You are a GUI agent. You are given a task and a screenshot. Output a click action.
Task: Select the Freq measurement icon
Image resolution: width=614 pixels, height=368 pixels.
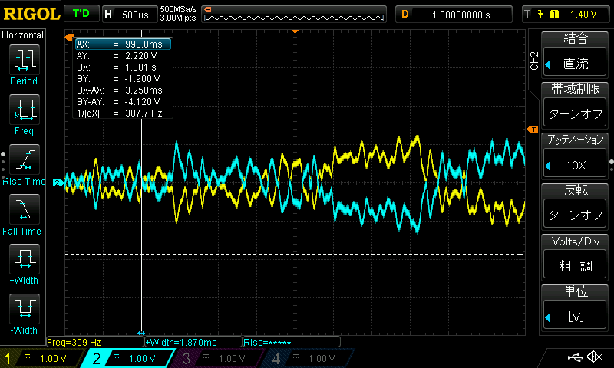(x=25, y=109)
